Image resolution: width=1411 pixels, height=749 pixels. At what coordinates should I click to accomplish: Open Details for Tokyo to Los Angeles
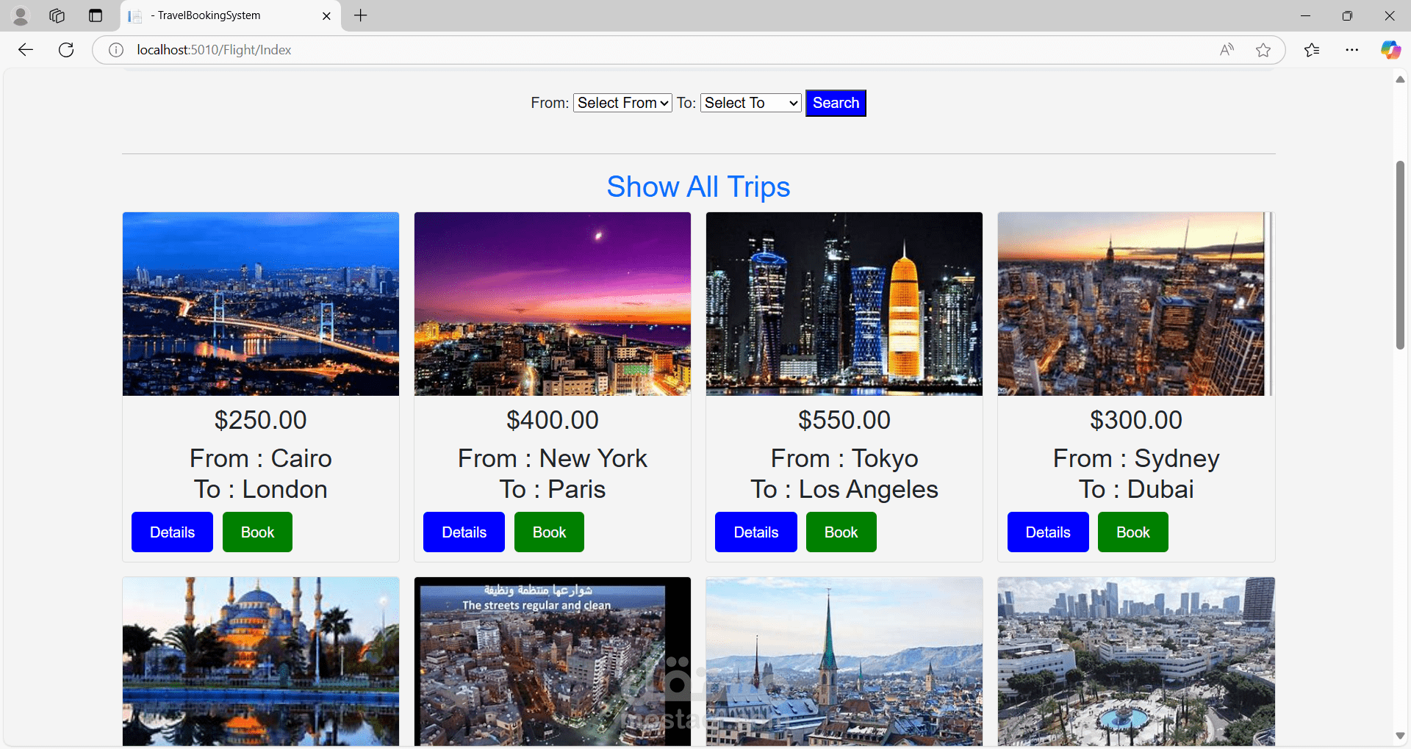click(x=755, y=532)
